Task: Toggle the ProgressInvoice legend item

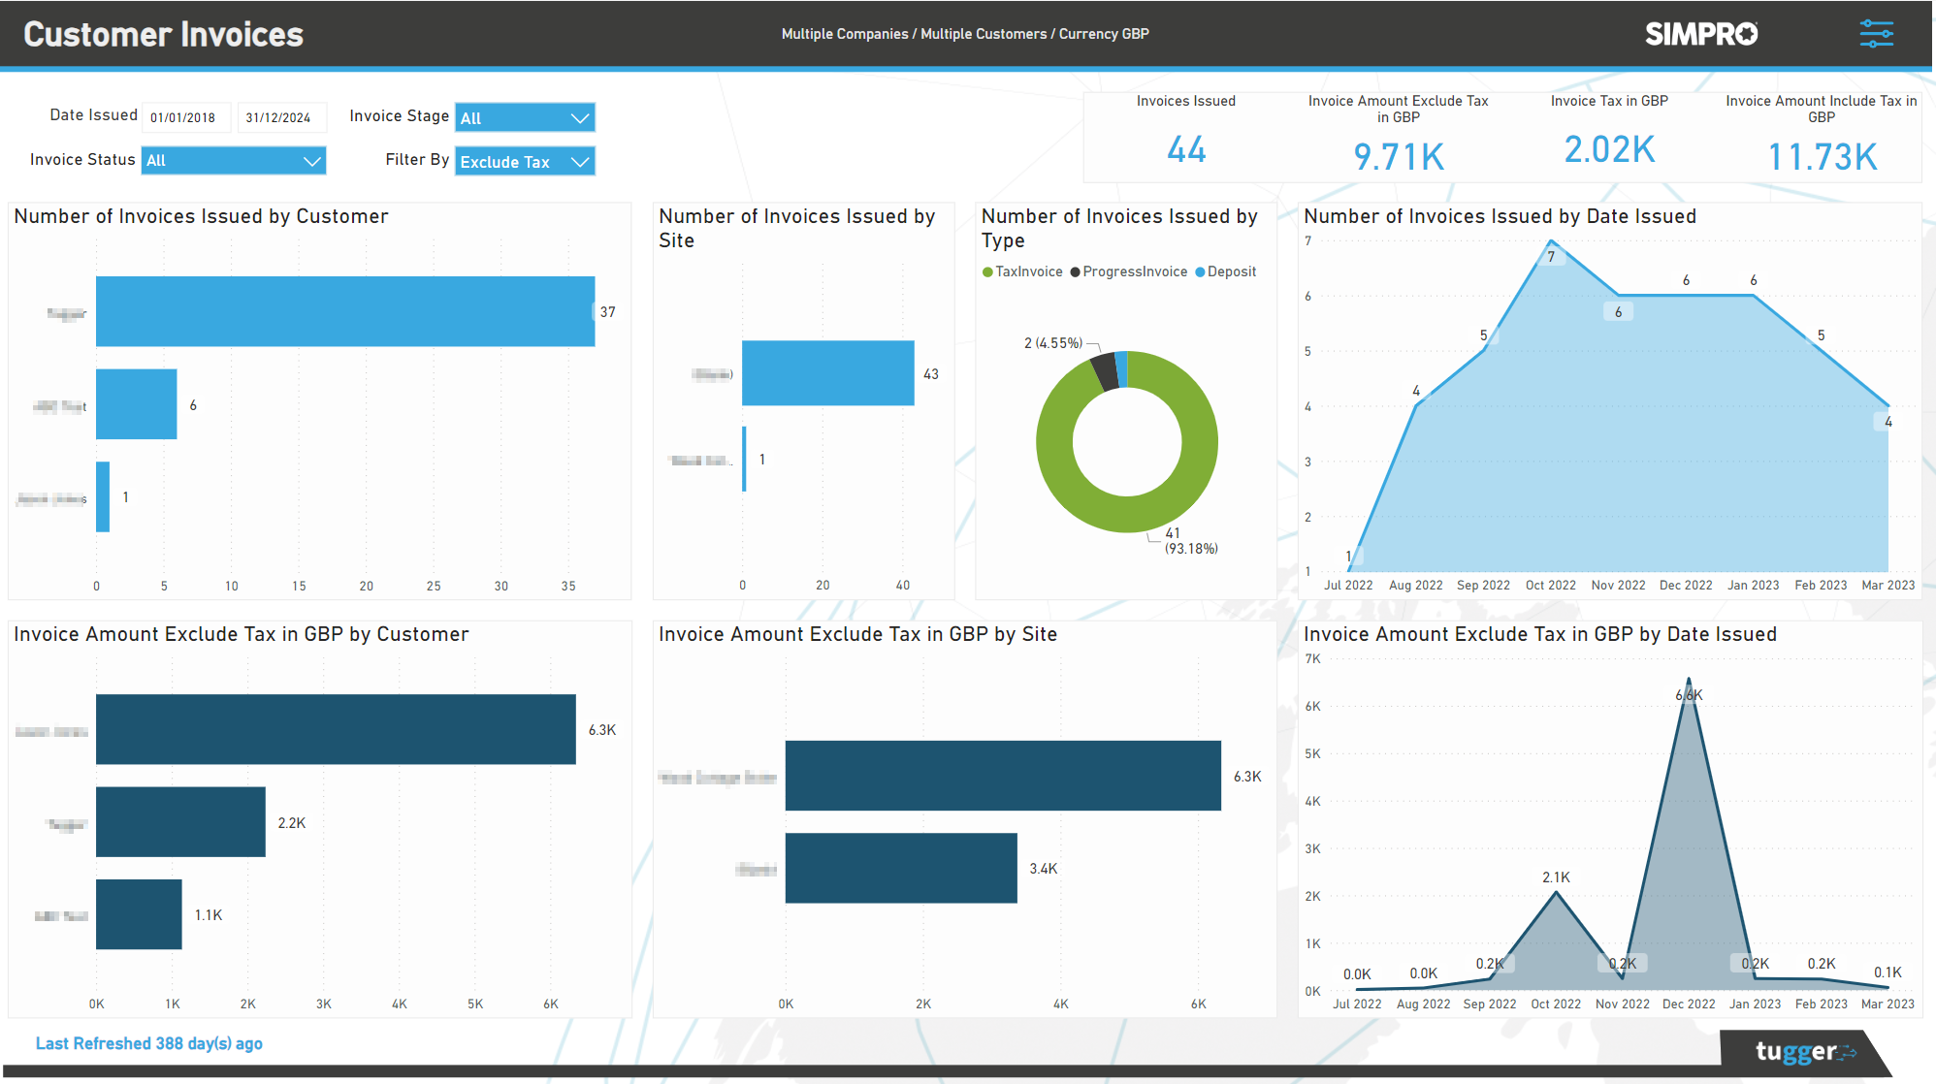Action: (1130, 271)
